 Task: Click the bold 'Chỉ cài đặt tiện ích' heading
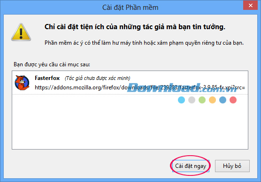coord(135,27)
